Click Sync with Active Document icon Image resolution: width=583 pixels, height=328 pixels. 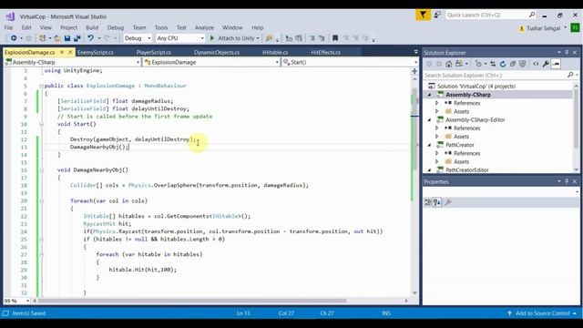[493, 64]
